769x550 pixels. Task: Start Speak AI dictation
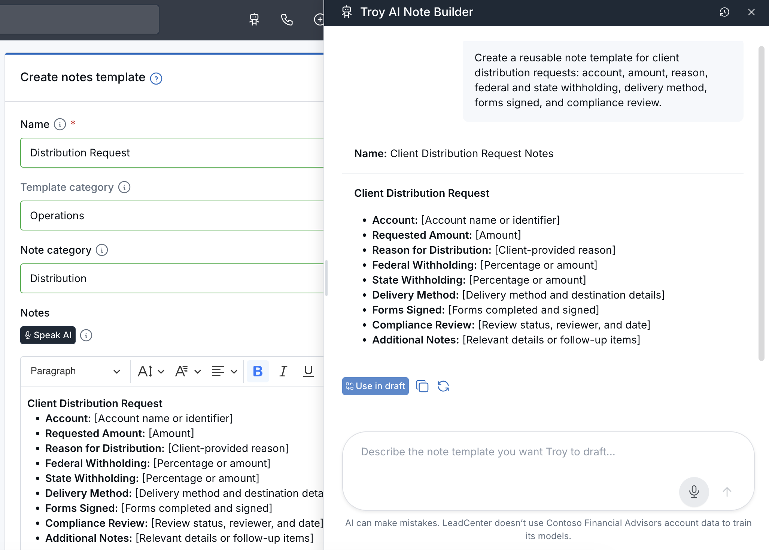[48, 335]
